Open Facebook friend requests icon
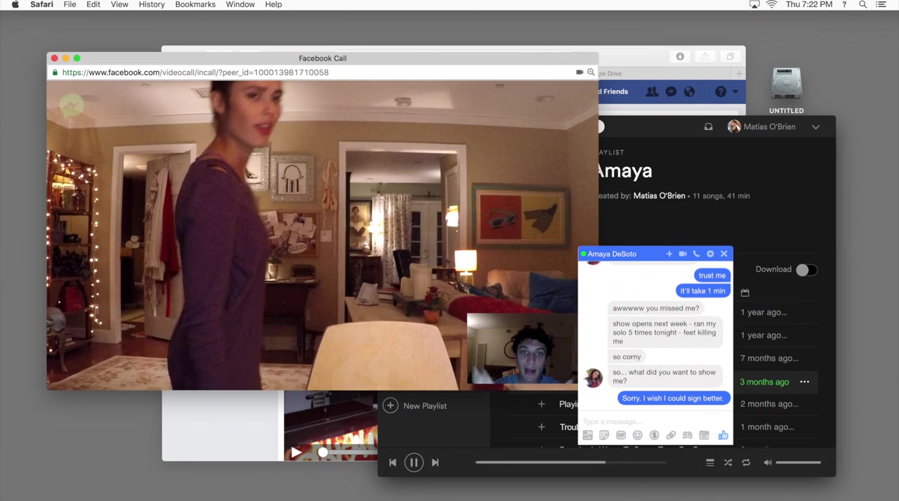The height and width of the screenshot is (501, 899). click(652, 92)
